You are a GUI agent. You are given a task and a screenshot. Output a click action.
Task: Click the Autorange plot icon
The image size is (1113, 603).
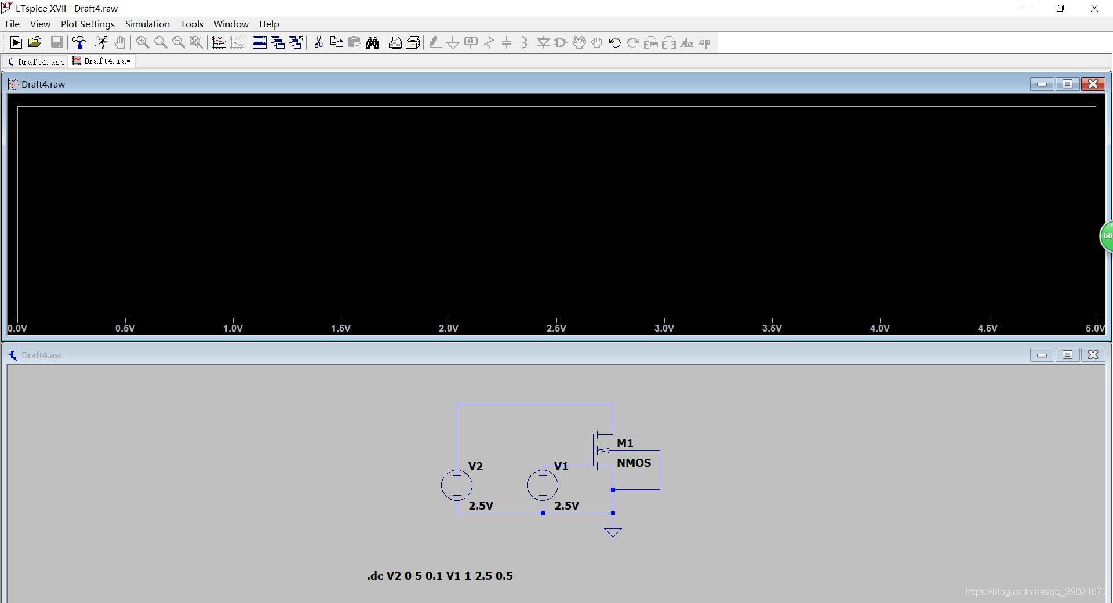click(237, 42)
